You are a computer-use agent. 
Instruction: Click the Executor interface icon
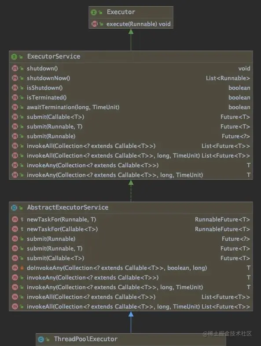pos(94,12)
